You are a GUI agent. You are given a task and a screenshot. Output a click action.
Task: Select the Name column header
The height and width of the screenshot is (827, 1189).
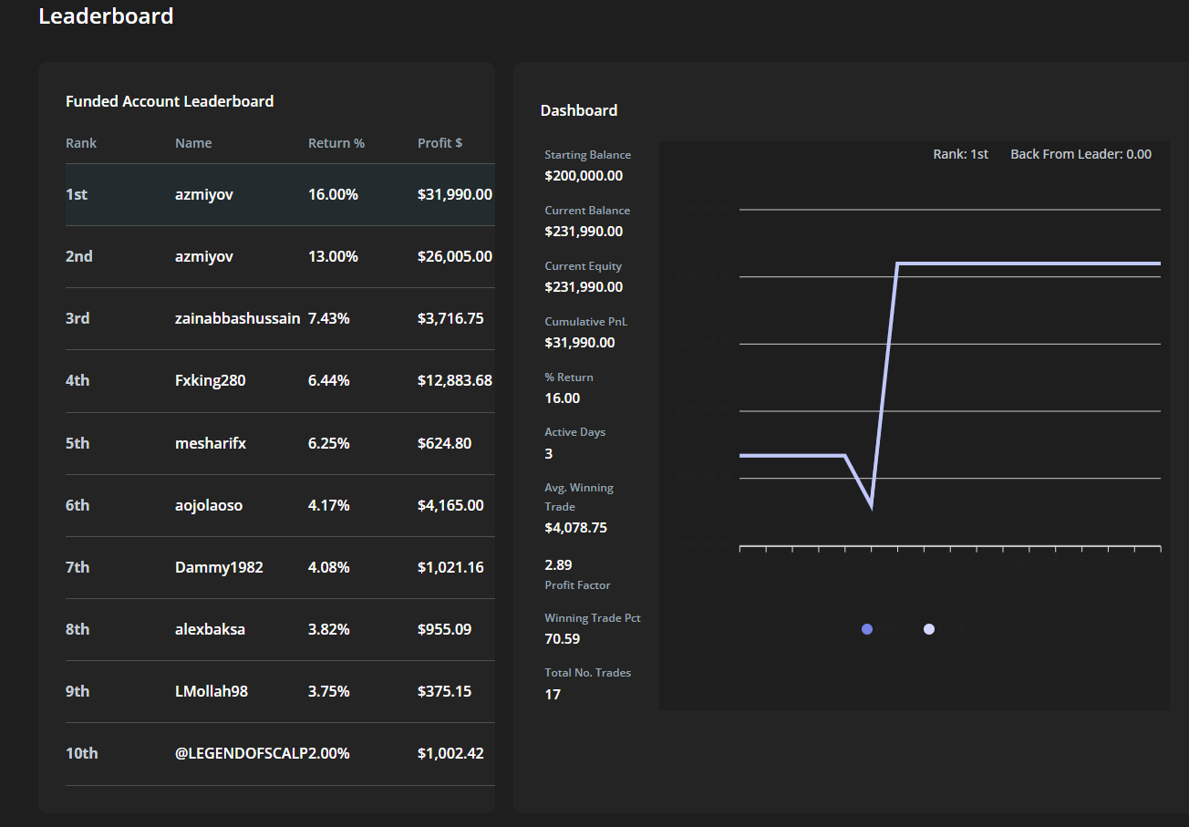tap(193, 143)
